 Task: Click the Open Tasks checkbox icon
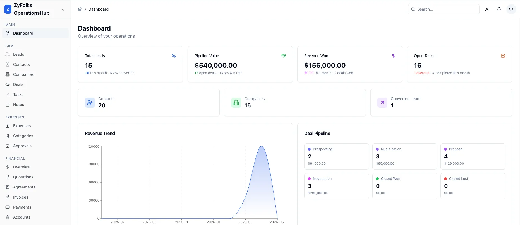(503, 56)
